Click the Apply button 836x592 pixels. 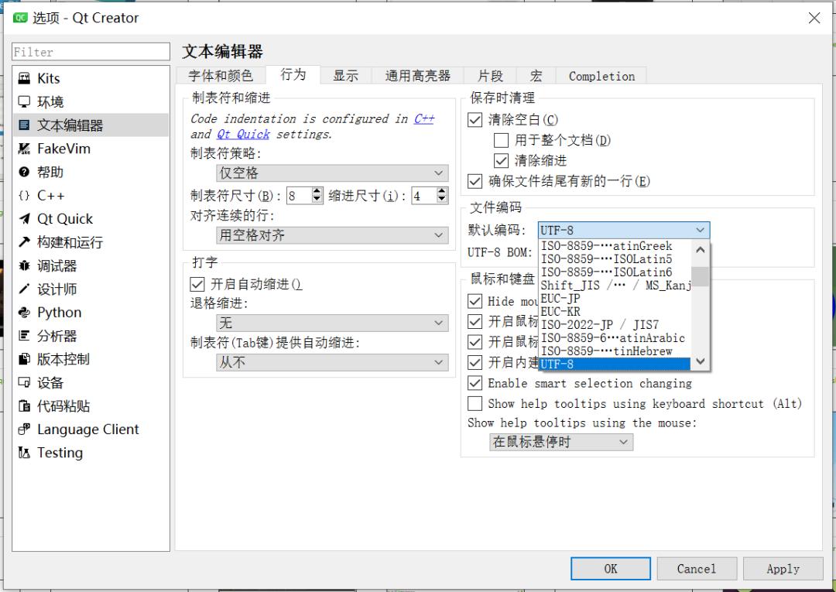(783, 568)
